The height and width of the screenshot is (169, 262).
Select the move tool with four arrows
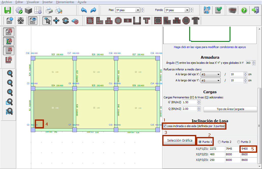click(56, 21)
